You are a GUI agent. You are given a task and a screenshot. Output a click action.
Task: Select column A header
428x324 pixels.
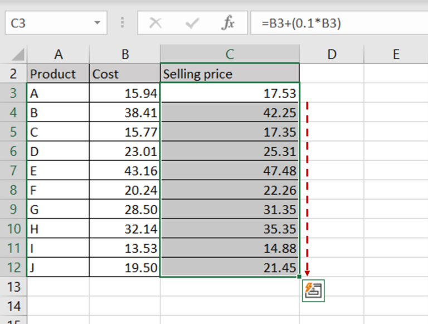click(x=58, y=54)
